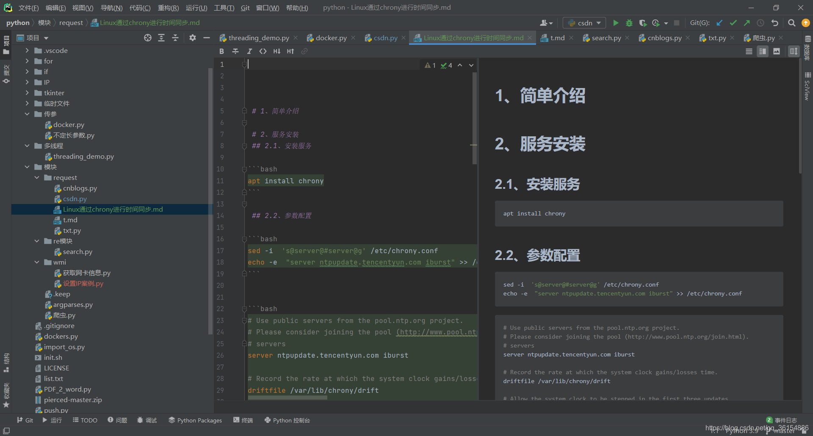The width and height of the screenshot is (813, 436).
Task: Toggle synchronized scrolling between editor and preview
Action: pos(794,51)
